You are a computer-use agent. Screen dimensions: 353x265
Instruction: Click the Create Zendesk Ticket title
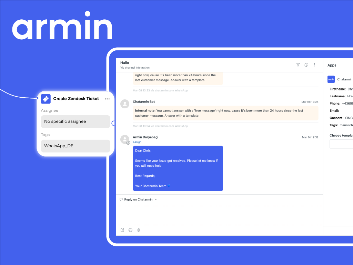pyautogui.click(x=76, y=99)
